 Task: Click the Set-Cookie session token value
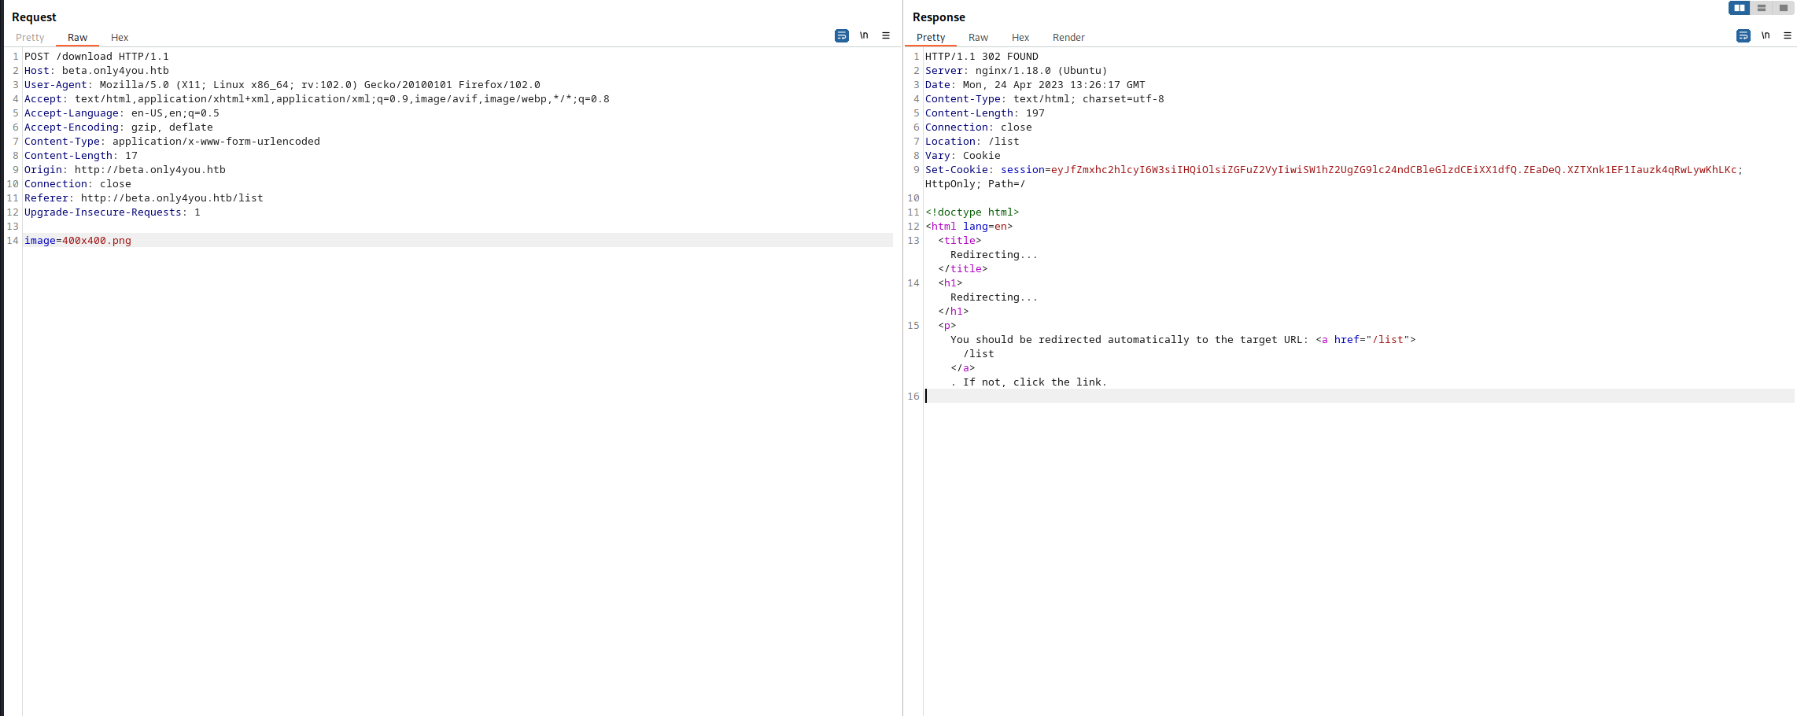1394,170
